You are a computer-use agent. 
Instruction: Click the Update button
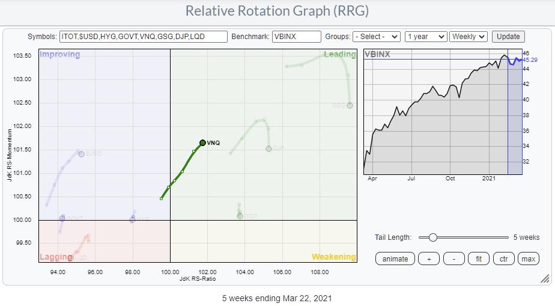click(x=508, y=37)
